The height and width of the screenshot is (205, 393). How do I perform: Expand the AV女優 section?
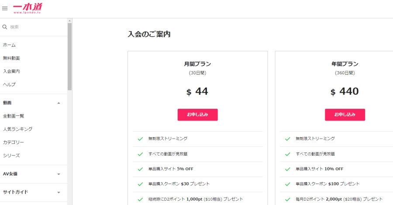tap(59, 174)
